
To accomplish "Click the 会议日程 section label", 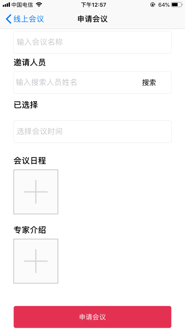I will pos(30,161).
